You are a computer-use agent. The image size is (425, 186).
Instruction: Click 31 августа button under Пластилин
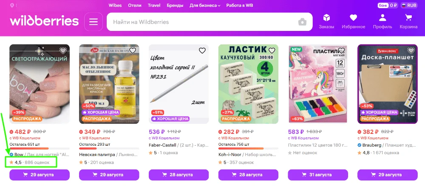coord(318,175)
